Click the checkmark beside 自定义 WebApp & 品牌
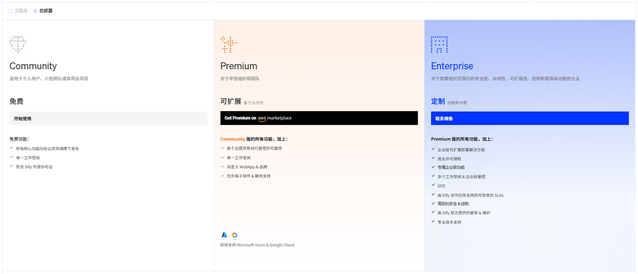The height and width of the screenshot is (274, 638). pos(222,166)
